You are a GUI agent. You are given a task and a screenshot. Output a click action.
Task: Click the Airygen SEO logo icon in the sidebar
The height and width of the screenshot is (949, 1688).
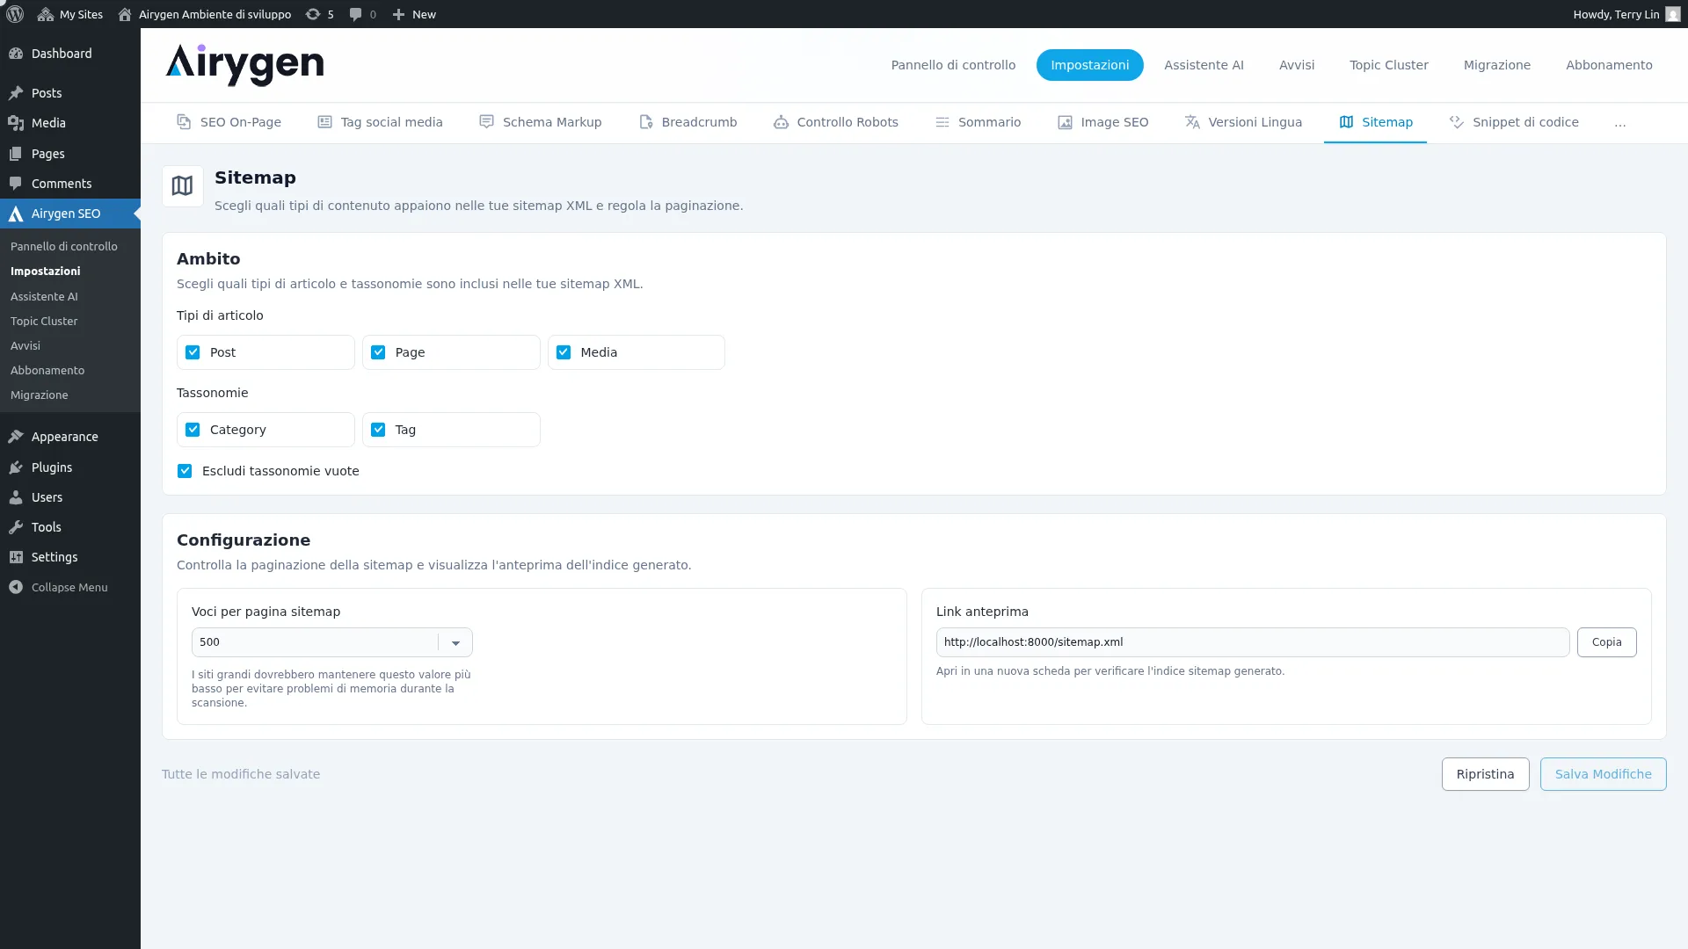pyautogui.click(x=16, y=214)
